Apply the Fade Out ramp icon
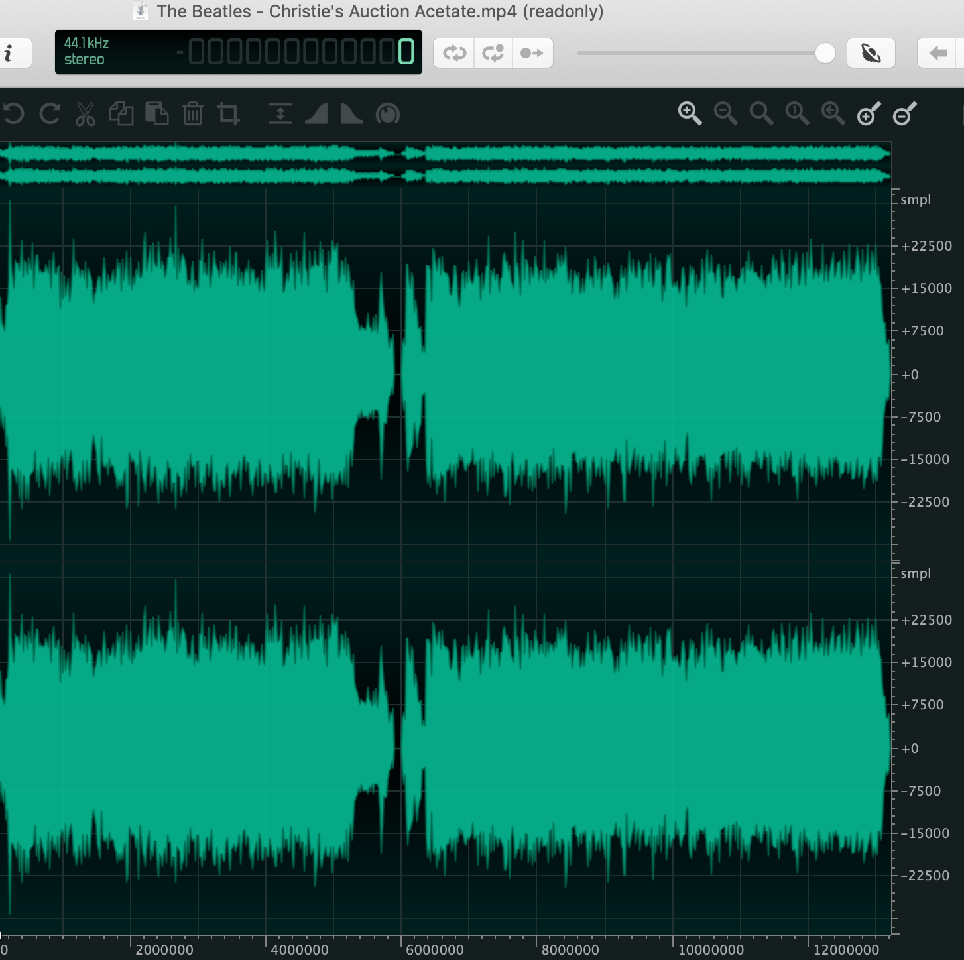The image size is (964, 960). 352,114
